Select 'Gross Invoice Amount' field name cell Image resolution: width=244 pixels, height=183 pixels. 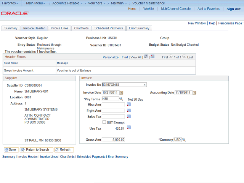19,71
